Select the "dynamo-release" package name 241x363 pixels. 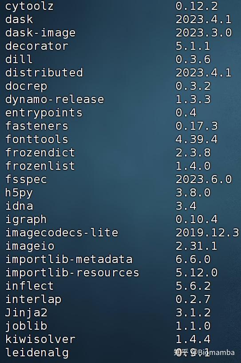click(55, 100)
